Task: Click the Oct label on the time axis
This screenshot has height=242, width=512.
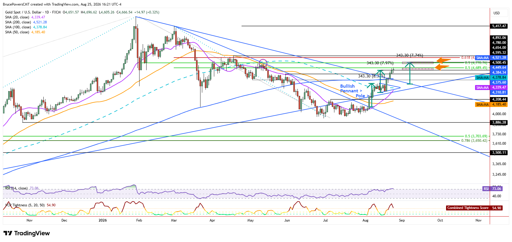Action: 440,220
